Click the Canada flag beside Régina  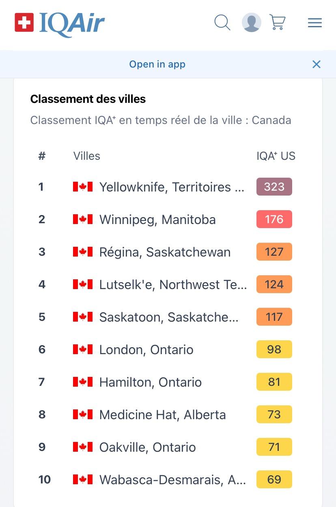click(x=83, y=252)
